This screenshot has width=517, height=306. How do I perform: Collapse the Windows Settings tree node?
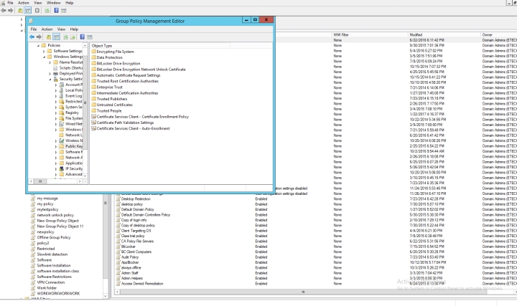pyautogui.click(x=45, y=58)
